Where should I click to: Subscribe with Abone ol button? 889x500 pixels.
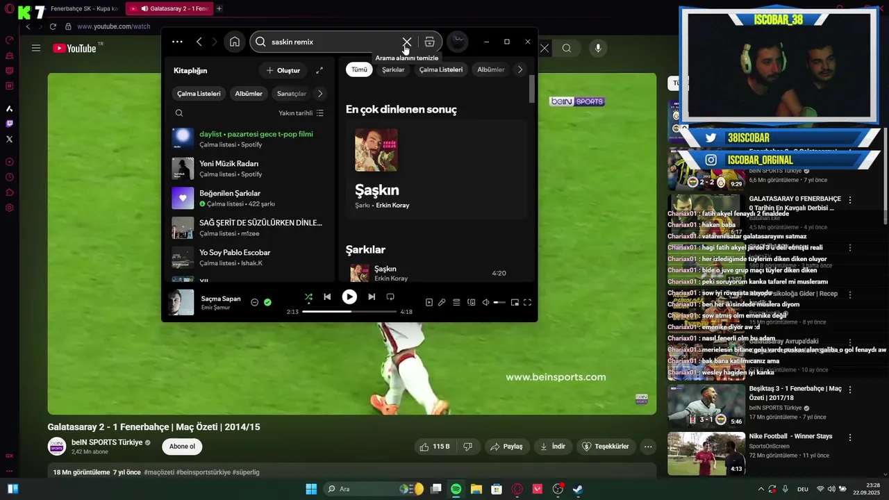(x=182, y=447)
